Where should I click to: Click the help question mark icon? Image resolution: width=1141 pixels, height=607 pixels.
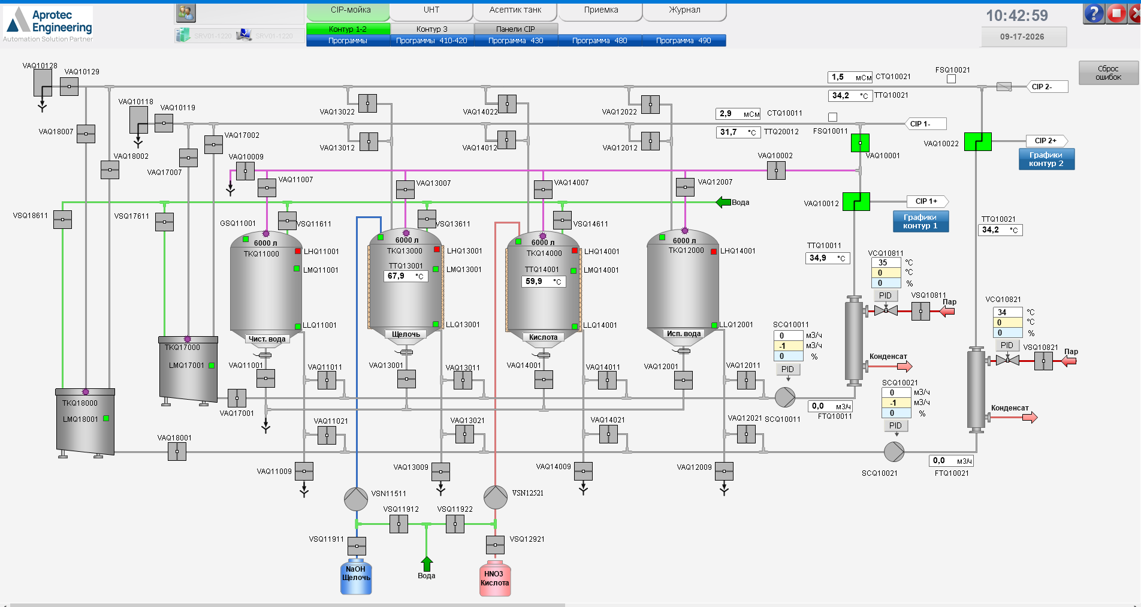[x=1094, y=13]
